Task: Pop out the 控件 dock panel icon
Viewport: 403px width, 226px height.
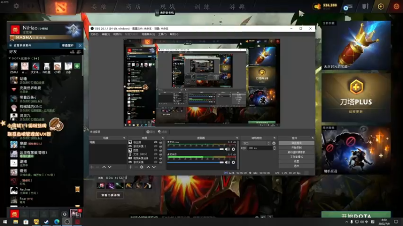Action: (x=312, y=138)
